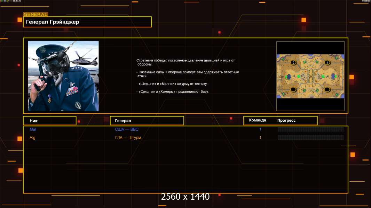
Task: Click the "ГЛА — Штурм" faction entry
Action: click(128, 138)
